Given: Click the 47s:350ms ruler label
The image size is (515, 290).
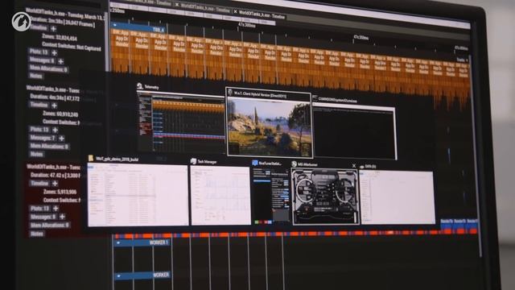Looking at the screenshot, I should [360, 38].
